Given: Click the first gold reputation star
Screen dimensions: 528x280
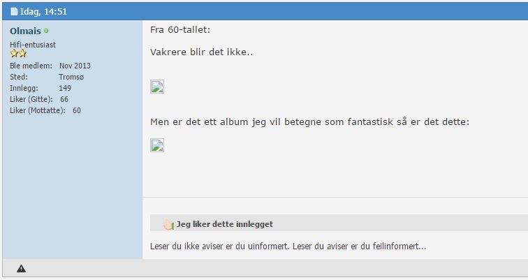Looking at the screenshot, I should pos(14,53).
